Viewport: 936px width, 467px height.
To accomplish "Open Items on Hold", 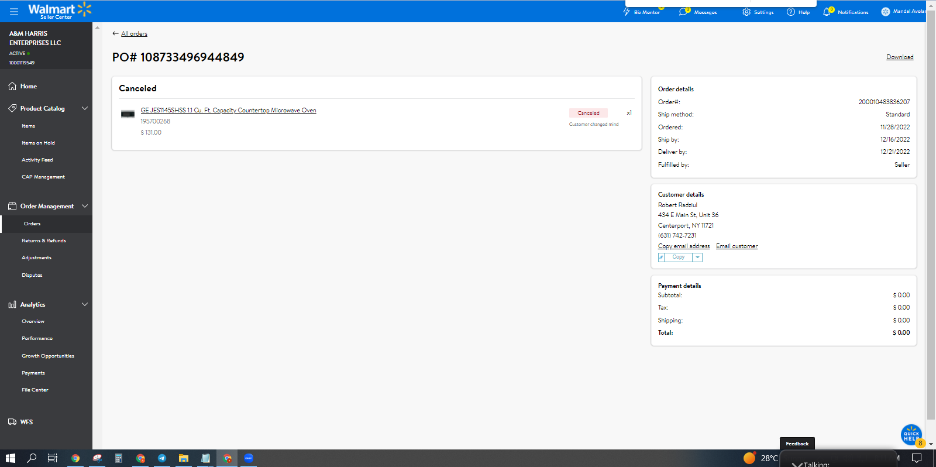I will (39, 143).
